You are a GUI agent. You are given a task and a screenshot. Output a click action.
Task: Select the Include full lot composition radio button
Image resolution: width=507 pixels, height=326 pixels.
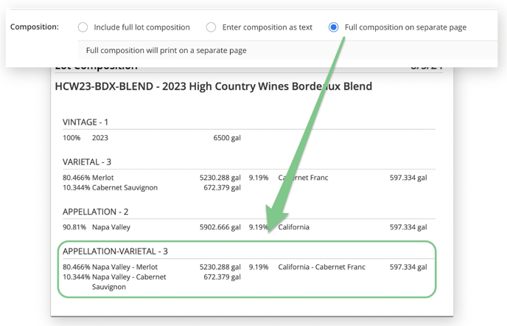[83, 27]
